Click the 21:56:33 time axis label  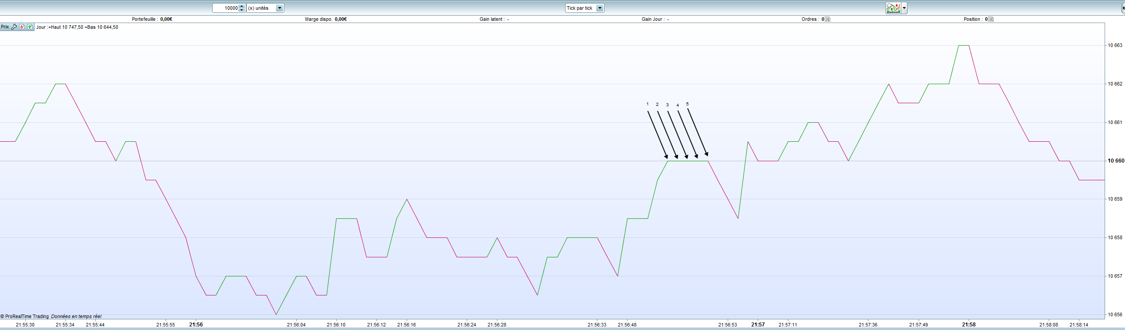coord(597,325)
